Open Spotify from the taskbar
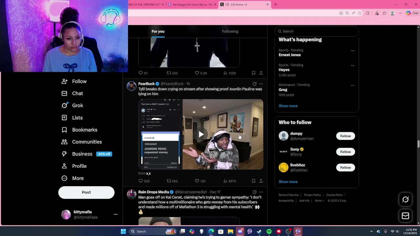This screenshot has height=236, width=420. click(x=269, y=231)
